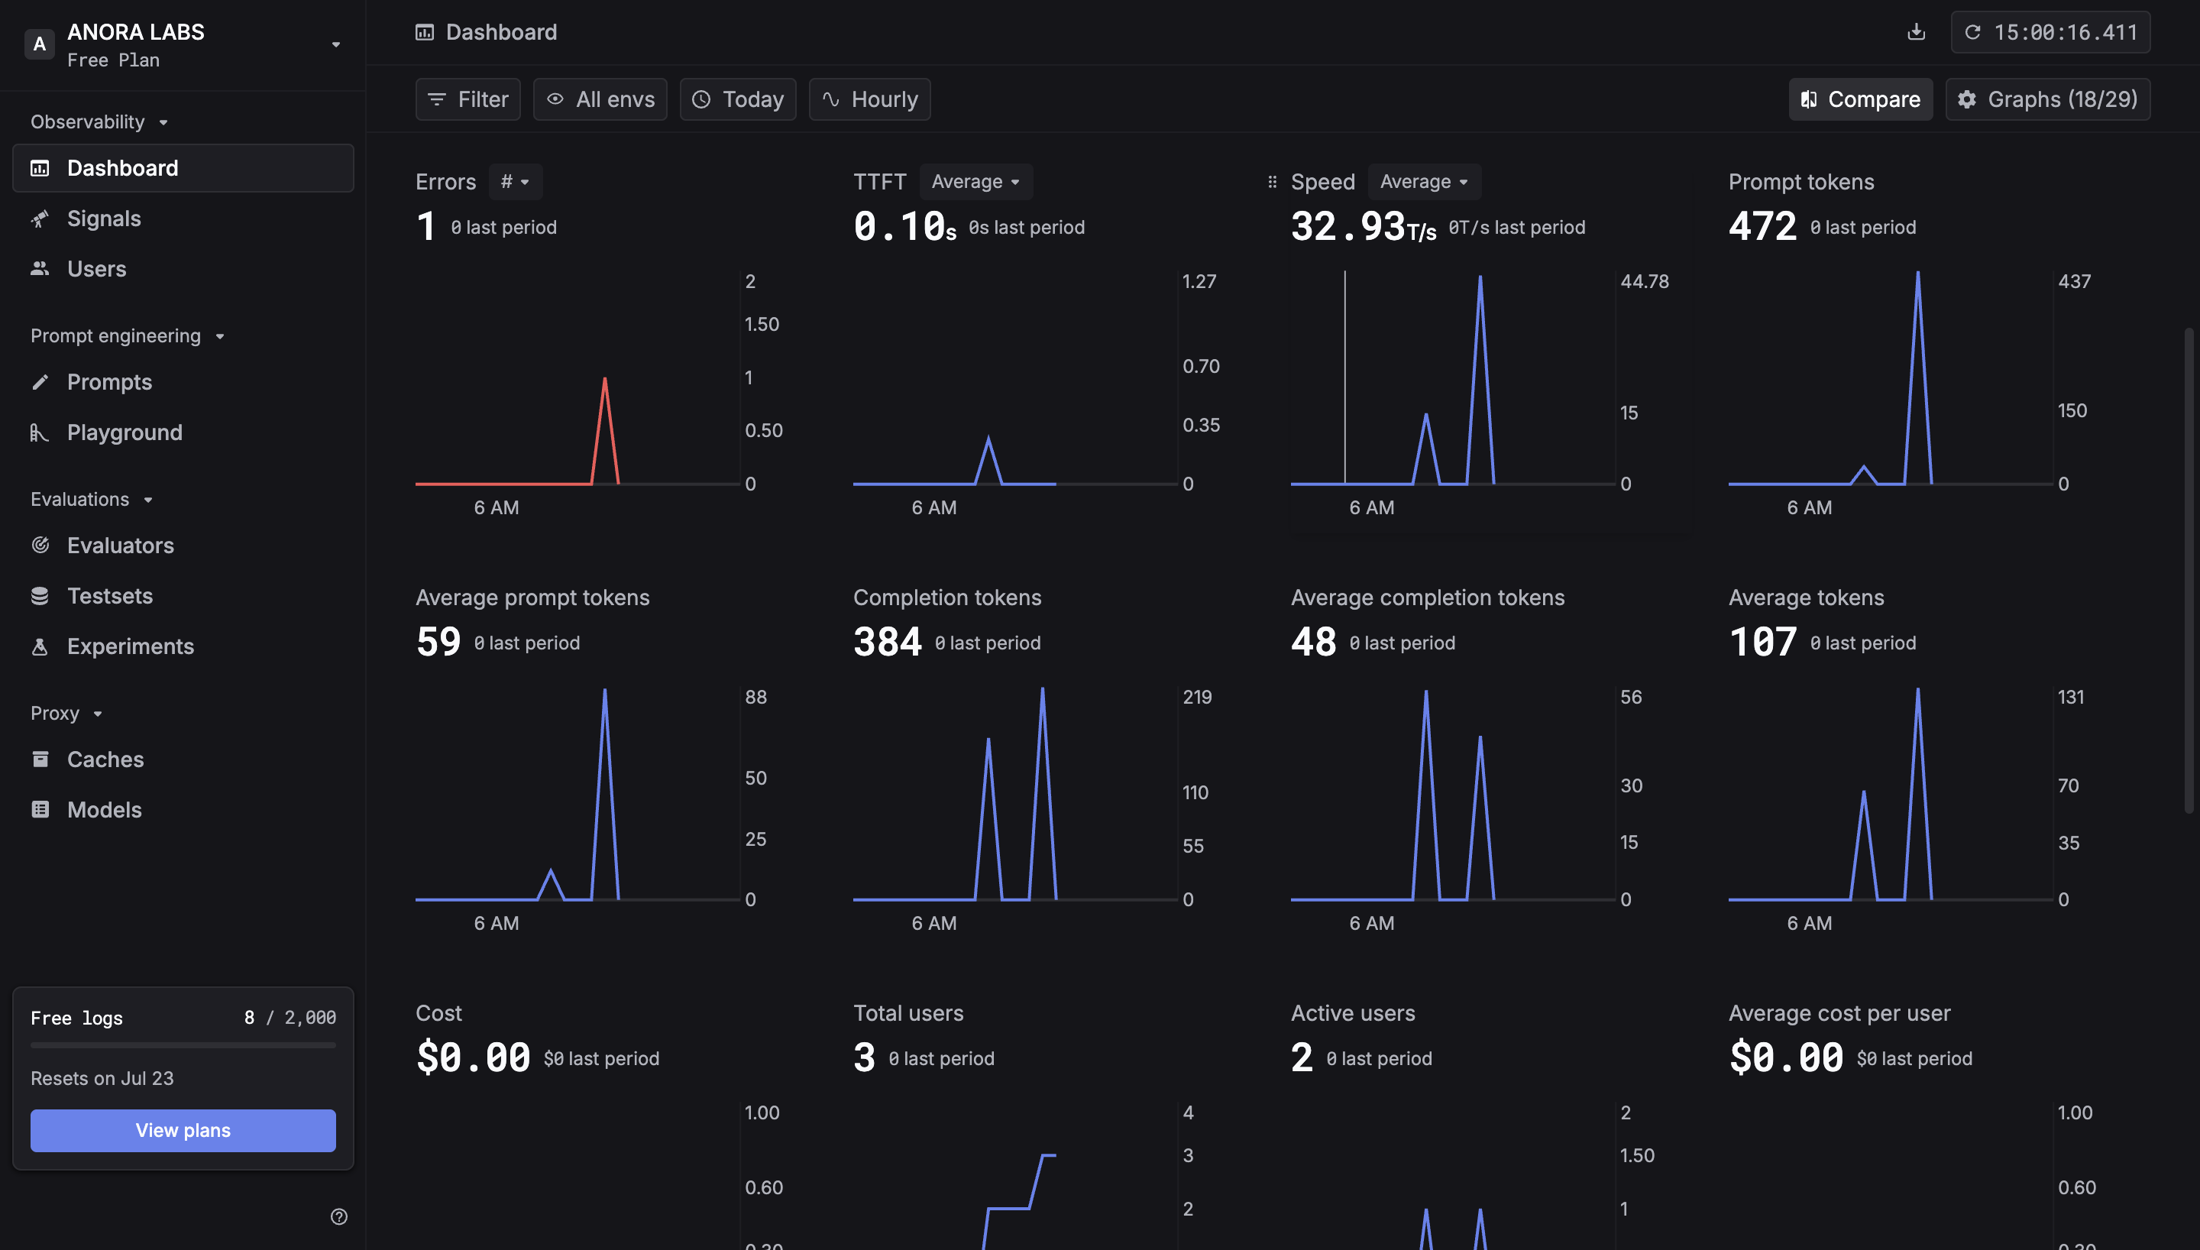
Task: Toggle the All envs visibility filter
Action: coord(600,99)
